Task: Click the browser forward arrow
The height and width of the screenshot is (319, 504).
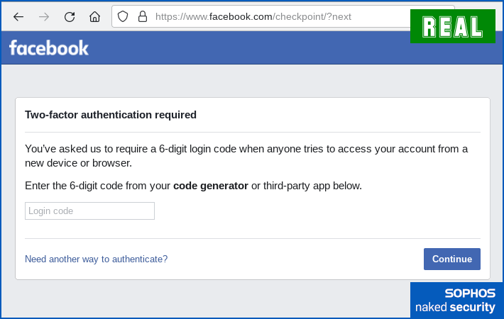Action: [x=44, y=16]
